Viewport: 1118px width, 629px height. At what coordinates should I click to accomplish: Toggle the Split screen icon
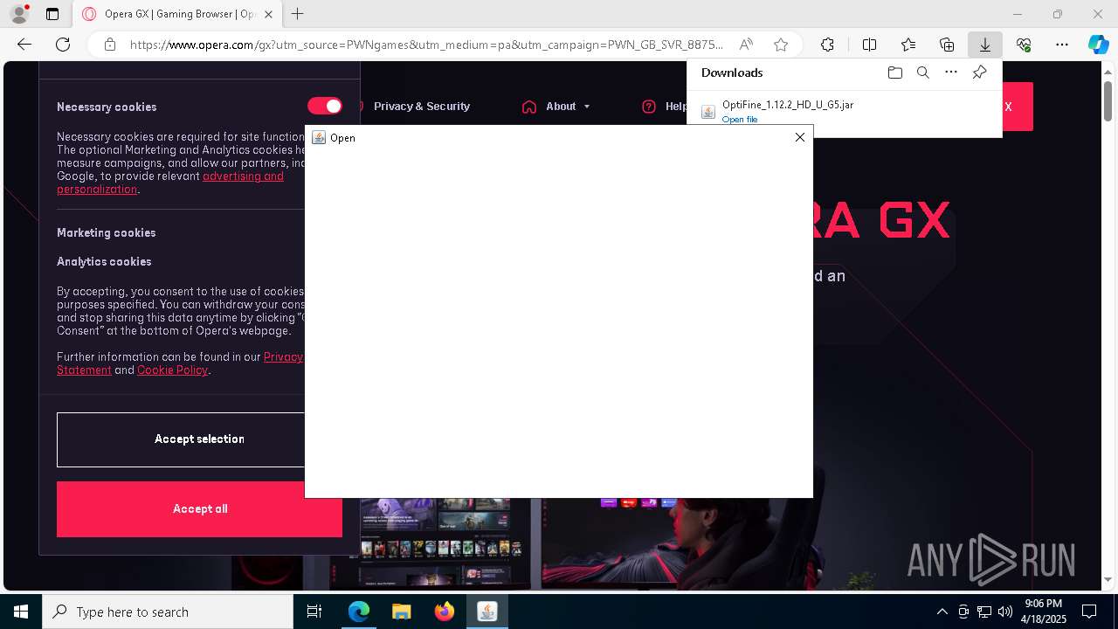point(869,45)
